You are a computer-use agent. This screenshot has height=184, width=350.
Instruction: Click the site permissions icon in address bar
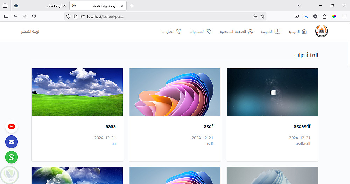tap(83, 16)
